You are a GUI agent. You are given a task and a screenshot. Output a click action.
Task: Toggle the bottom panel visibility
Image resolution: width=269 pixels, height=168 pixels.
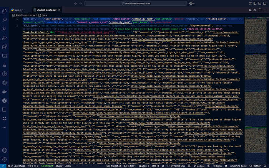click(x=260, y=3)
